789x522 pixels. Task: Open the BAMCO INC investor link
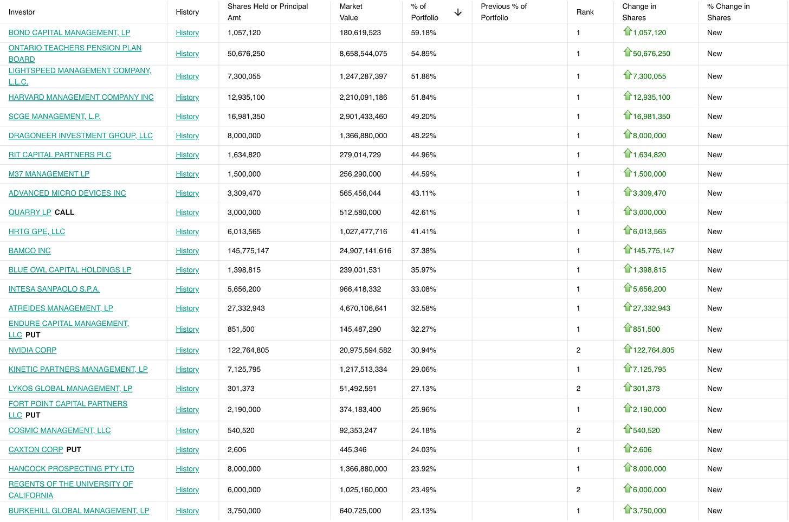30,250
